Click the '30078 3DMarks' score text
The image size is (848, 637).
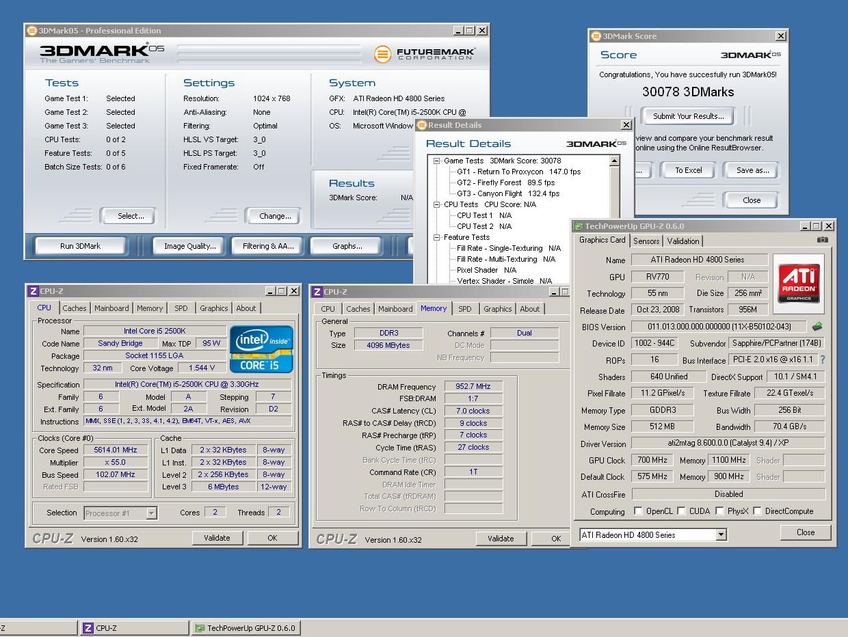(x=688, y=92)
